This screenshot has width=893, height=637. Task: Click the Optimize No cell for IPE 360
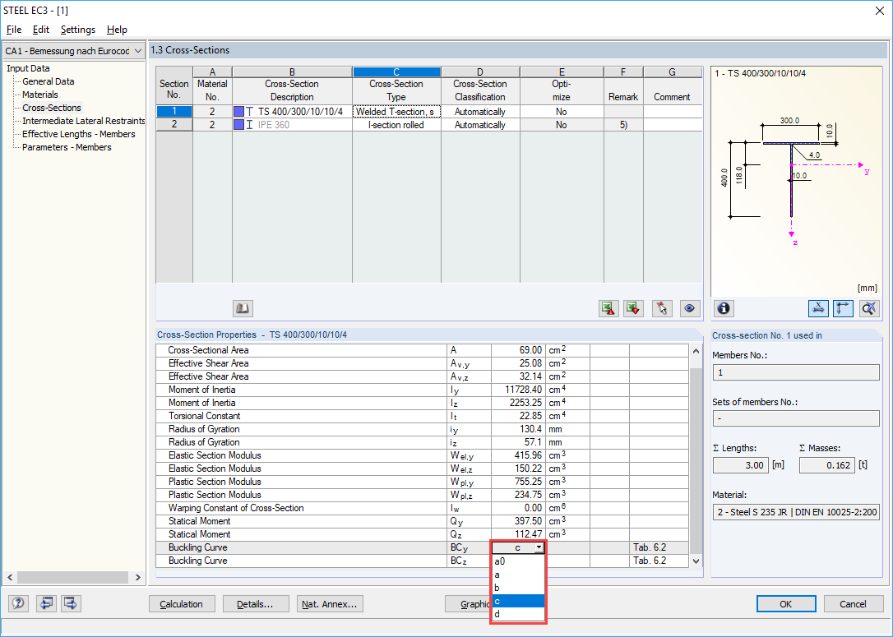click(x=562, y=125)
